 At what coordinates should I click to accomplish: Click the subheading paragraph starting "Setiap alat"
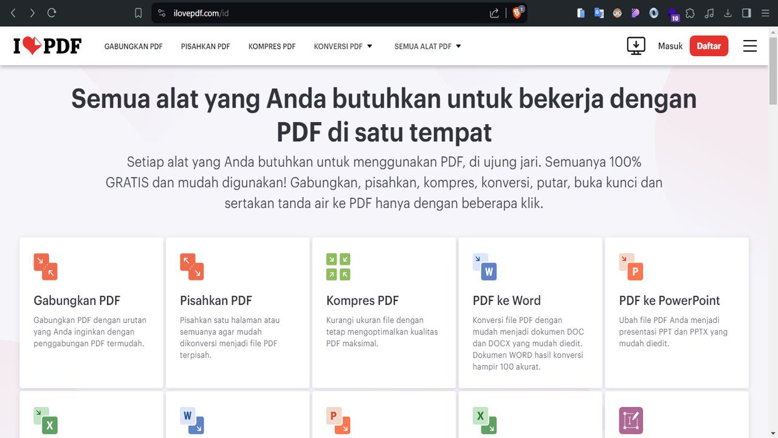[384, 182]
